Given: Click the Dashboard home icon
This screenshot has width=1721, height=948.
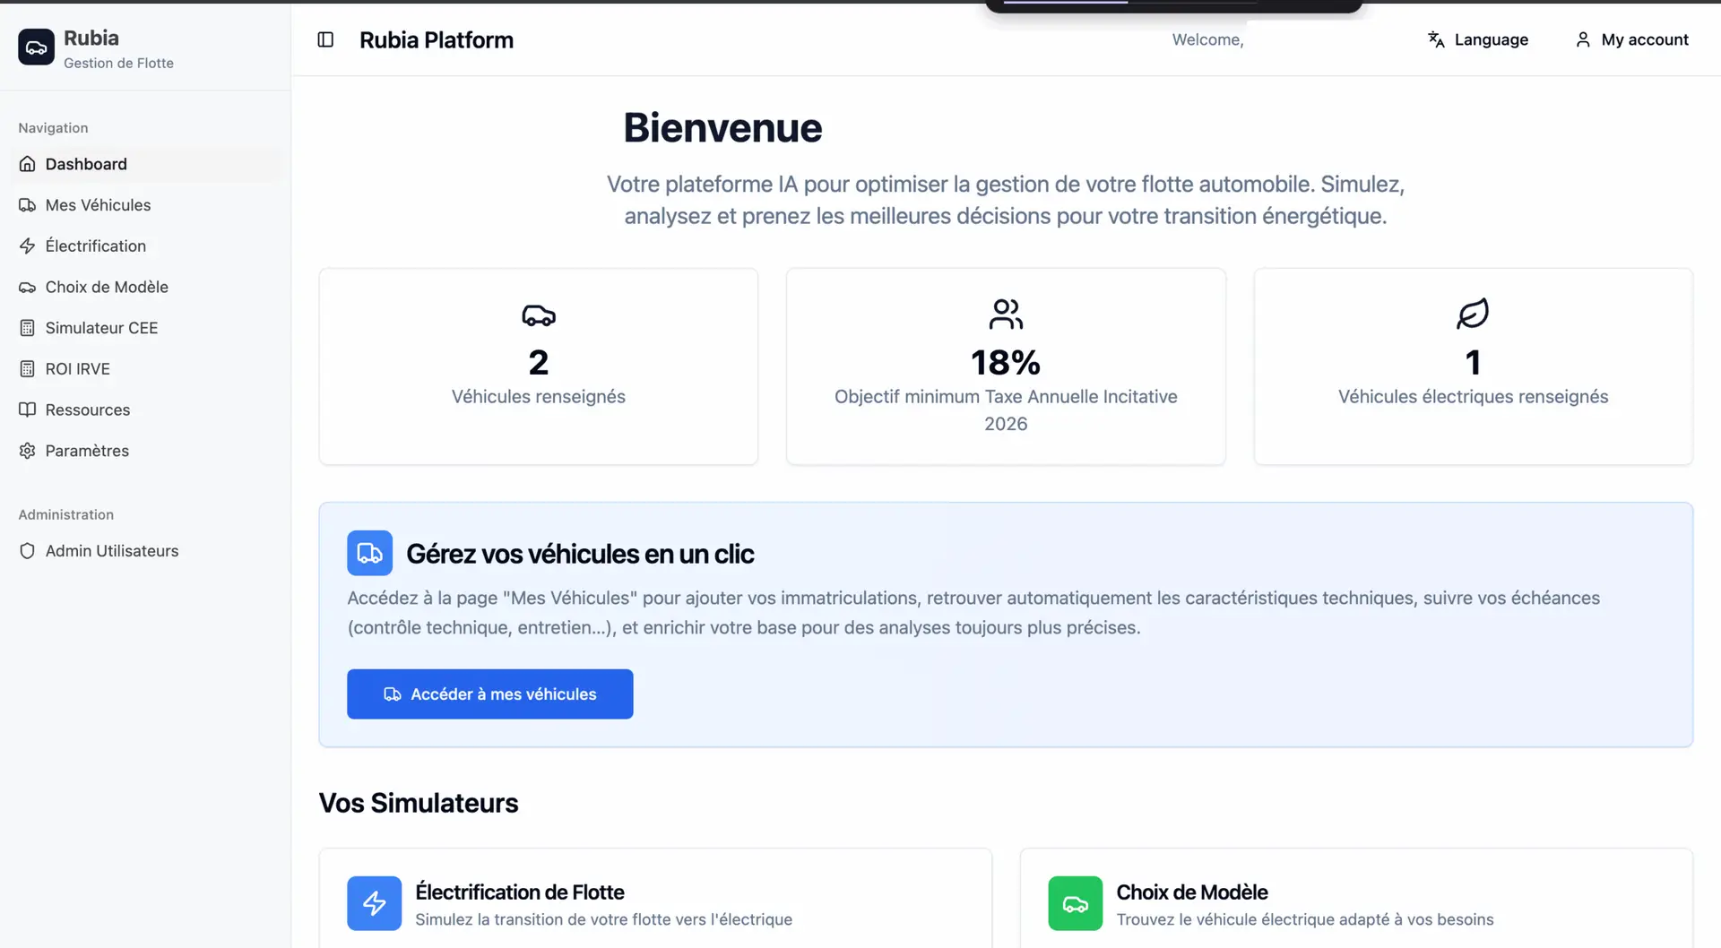Looking at the screenshot, I should pos(28,164).
